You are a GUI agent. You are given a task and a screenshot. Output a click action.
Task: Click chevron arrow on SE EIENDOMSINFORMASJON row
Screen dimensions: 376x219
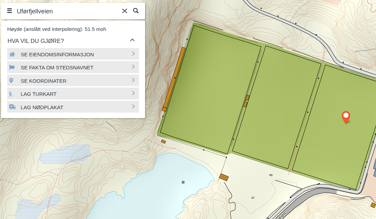coord(133,54)
